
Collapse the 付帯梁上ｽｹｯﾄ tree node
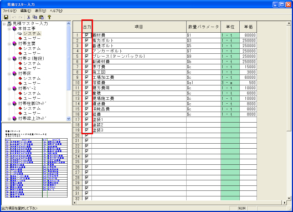click(9, 119)
